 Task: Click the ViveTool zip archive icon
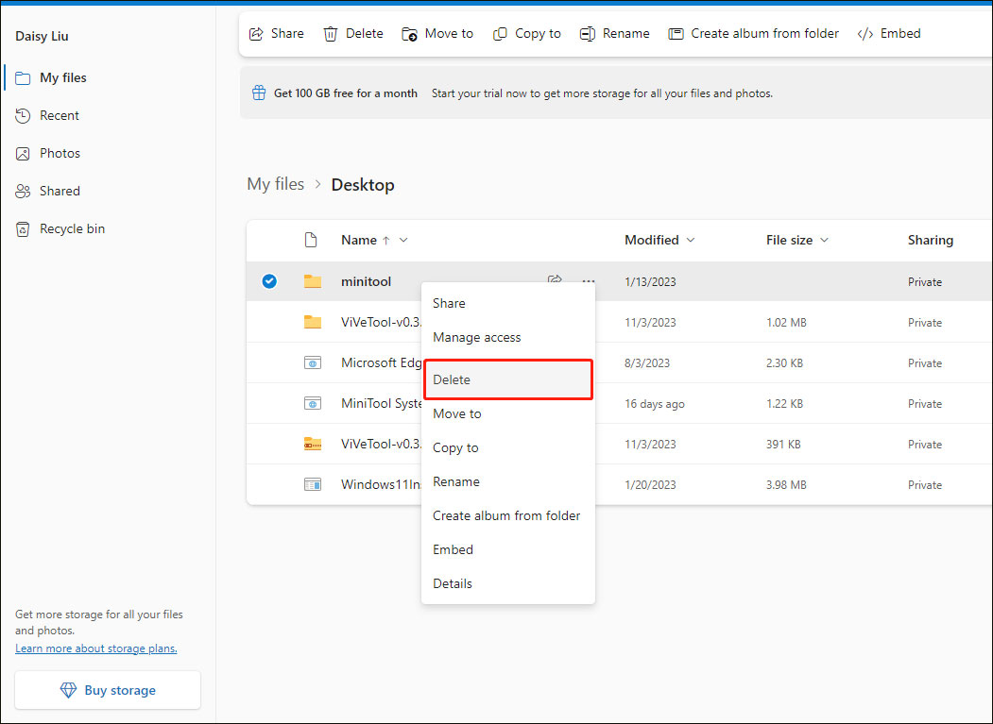(x=312, y=444)
